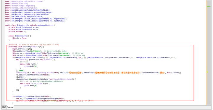213x110 pixels.
Task: Select setOnClickListener on the getButton line
Action: [40, 79]
